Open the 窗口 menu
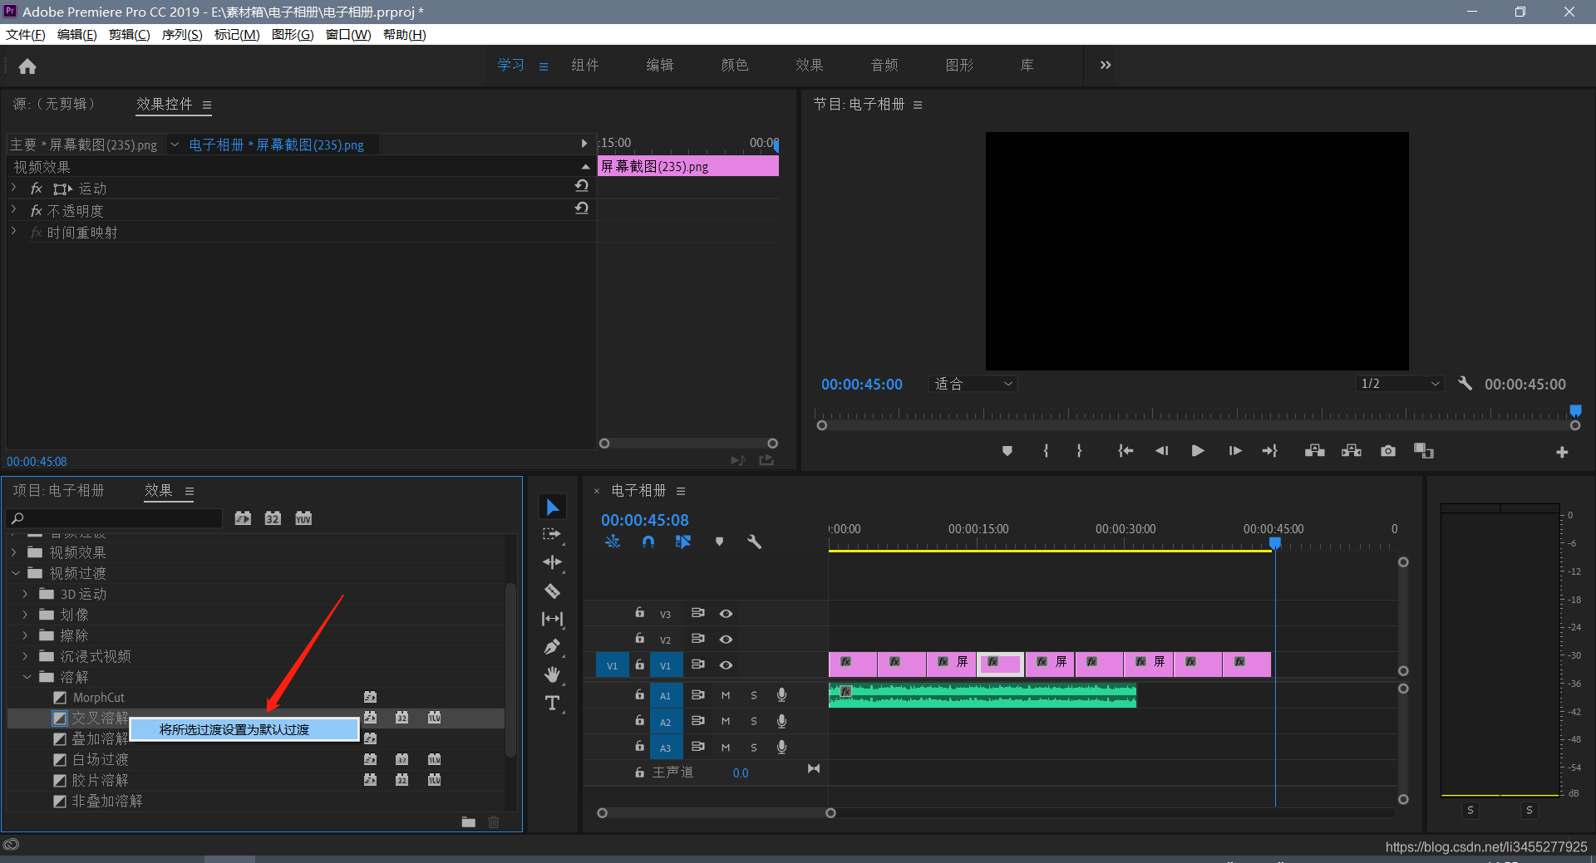 pyautogui.click(x=348, y=34)
